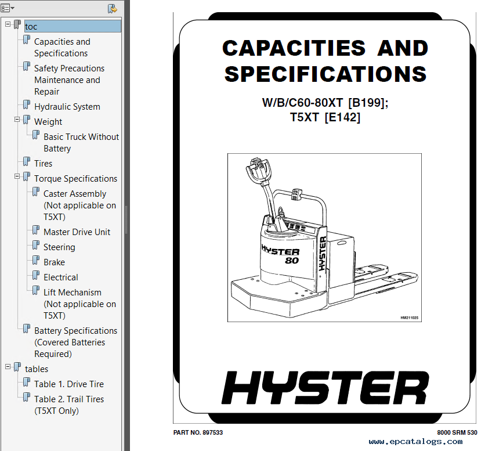The image size is (492, 451).
Task: Go to Master Drive Unit bookmark
Action: pyautogui.click(x=77, y=232)
